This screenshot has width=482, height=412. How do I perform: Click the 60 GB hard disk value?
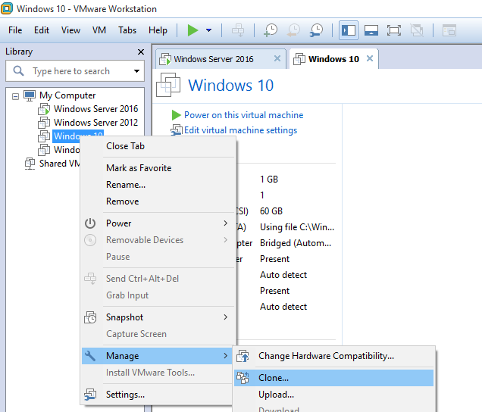click(271, 211)
